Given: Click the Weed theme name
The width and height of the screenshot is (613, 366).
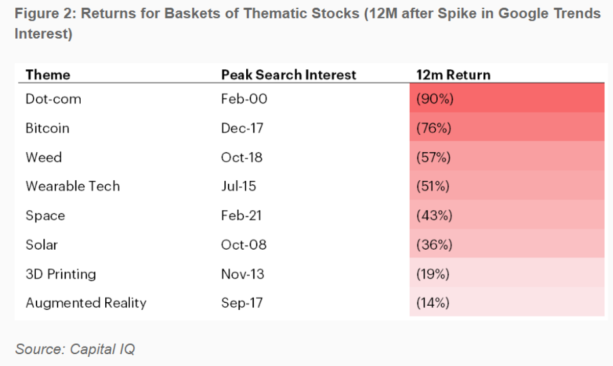Looking at the screenshot, I should tap(43, 157).
